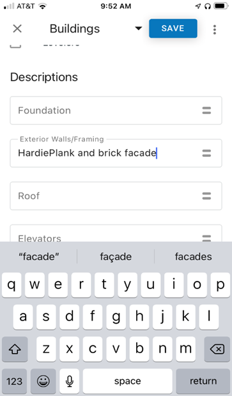Close the Buildings form with X icon
Screen dimensions: 232x396
click(17, 29)
